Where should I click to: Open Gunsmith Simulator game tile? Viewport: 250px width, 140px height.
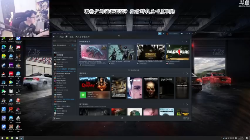click(x=119, y=88)
